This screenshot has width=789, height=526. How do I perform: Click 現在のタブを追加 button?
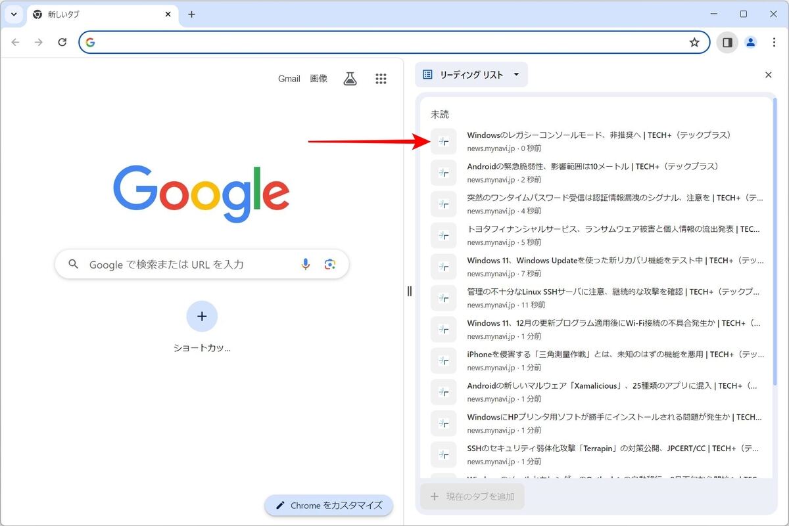(x=472, y=496)
